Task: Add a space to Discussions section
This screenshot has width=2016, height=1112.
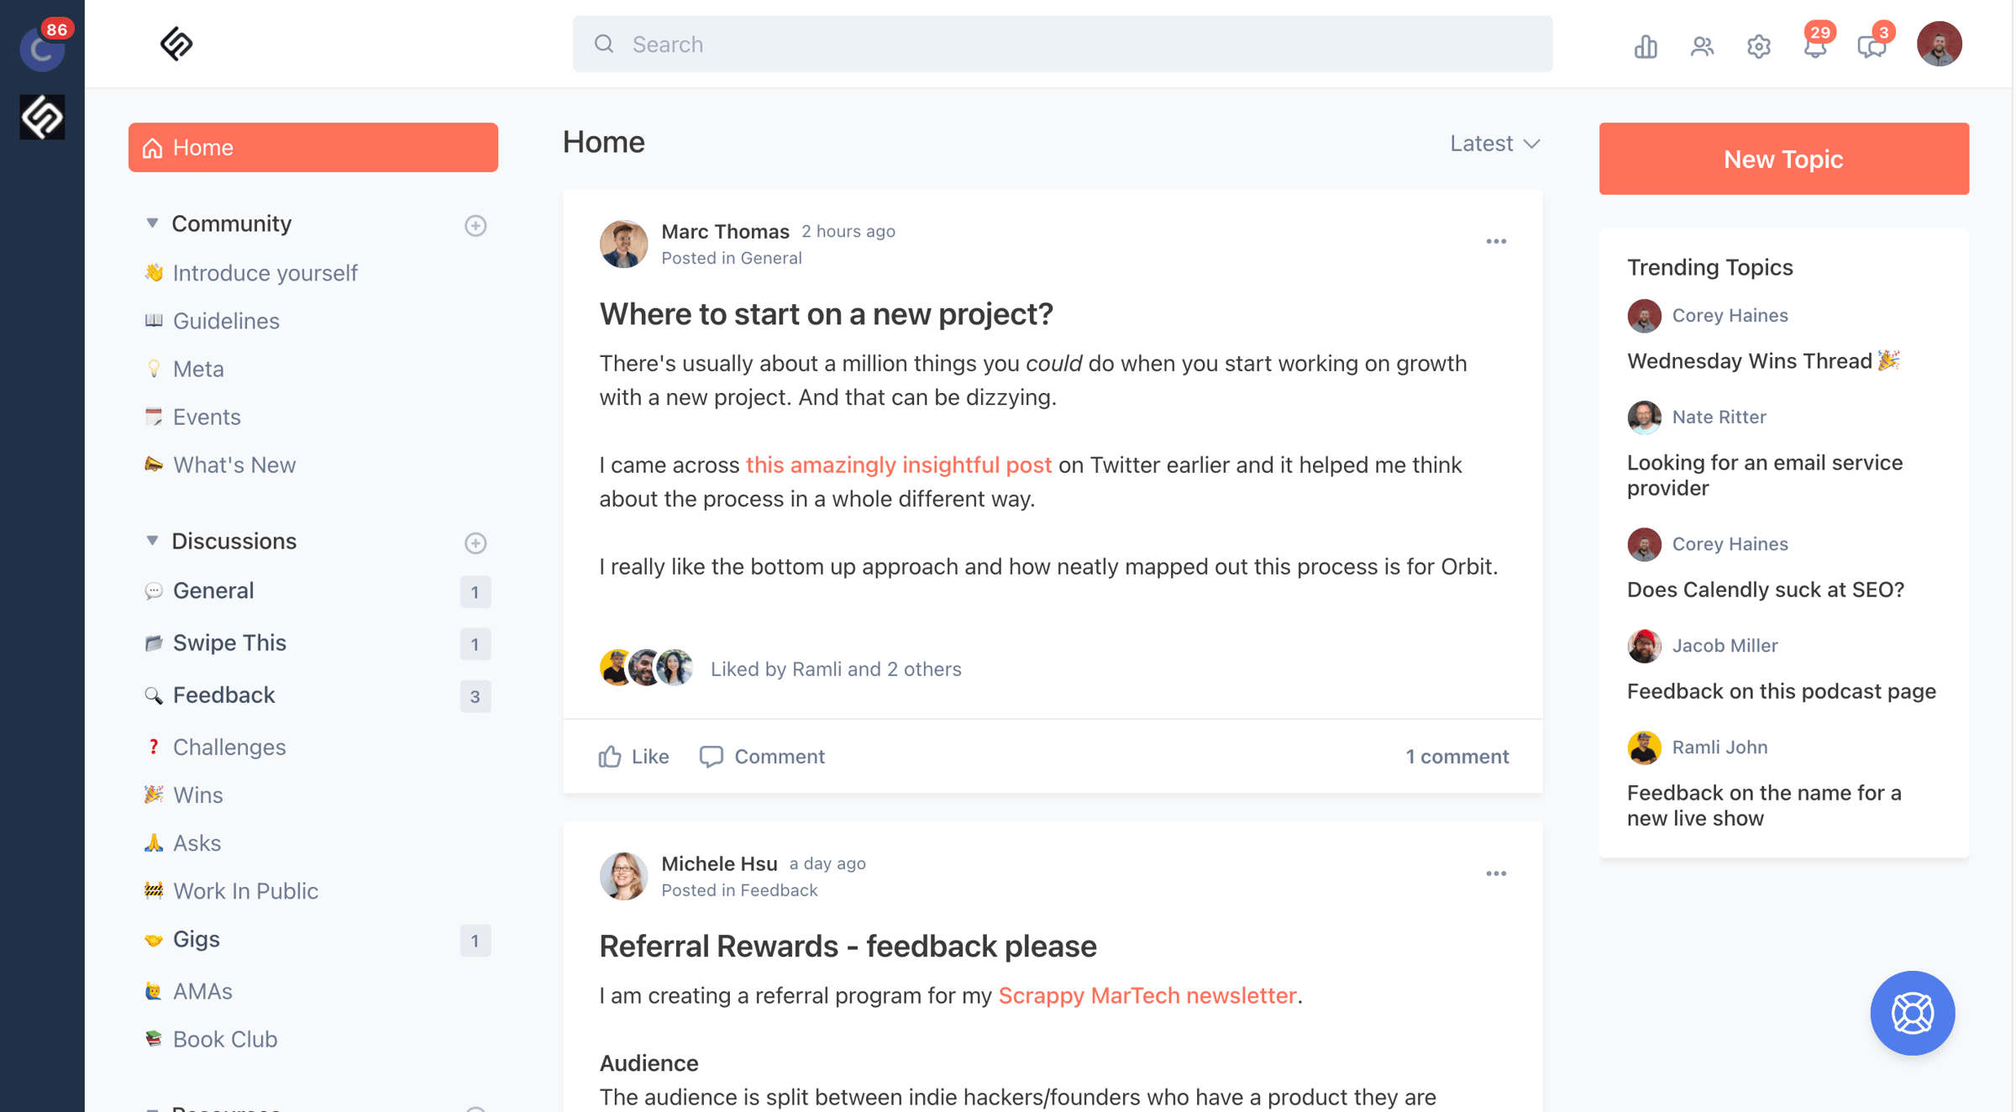Action: click(x=475, y=543)
